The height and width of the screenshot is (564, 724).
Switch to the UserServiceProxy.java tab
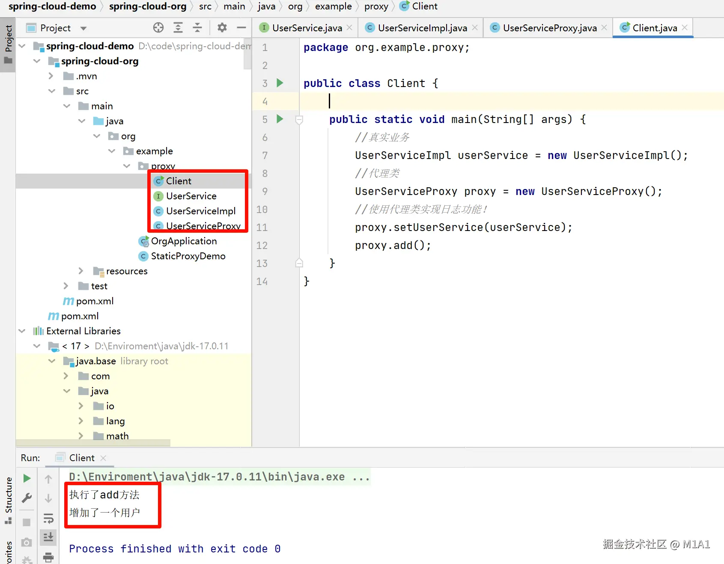tap(548, 28)
